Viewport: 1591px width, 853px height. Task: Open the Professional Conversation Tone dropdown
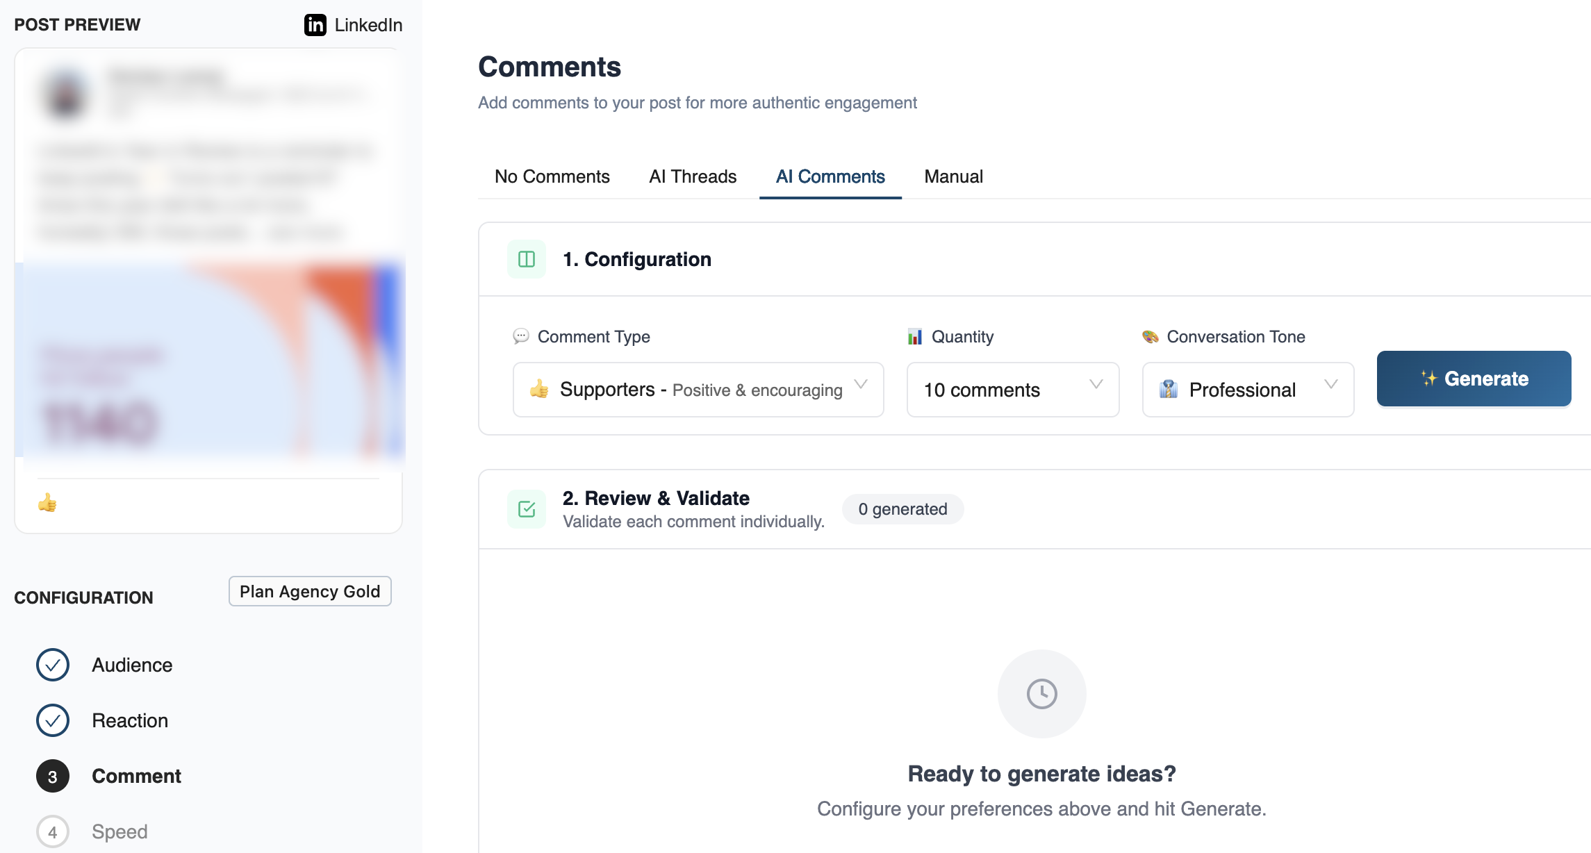1247,390
